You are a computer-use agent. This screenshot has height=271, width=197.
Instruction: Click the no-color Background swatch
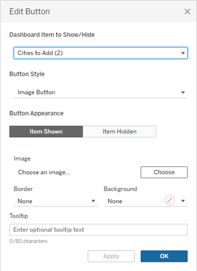(169, 201)
